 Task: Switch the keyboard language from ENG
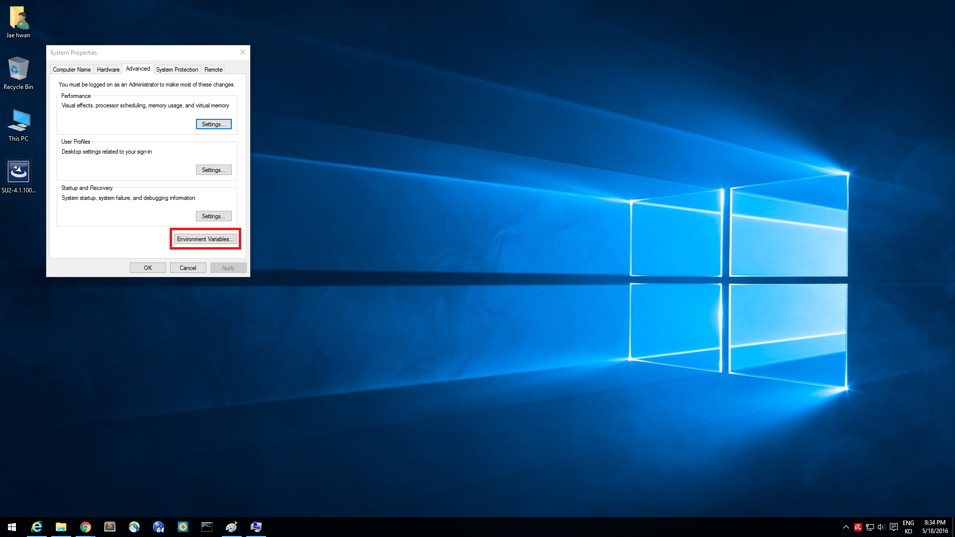pyautogui.click(x=909, y=527)
